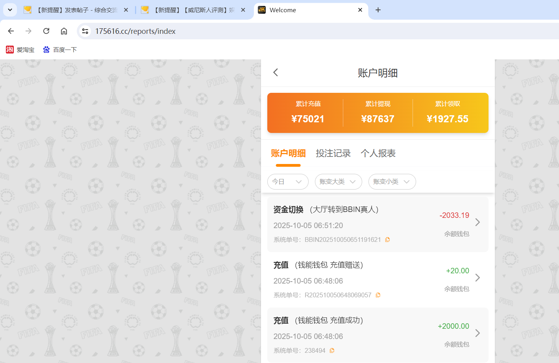Open the site information icon in address bar
This screenshot has width=559, height=363.
click(x=85, y=31)
